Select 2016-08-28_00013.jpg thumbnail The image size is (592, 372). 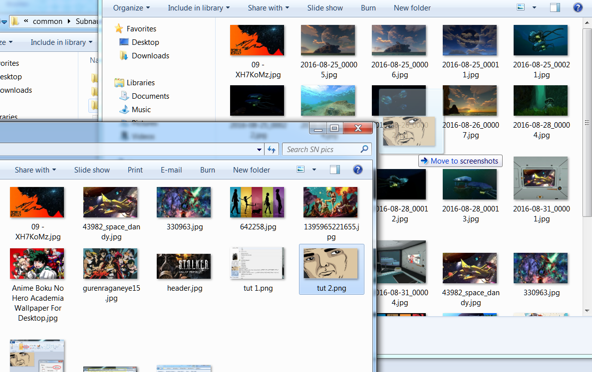470,184
